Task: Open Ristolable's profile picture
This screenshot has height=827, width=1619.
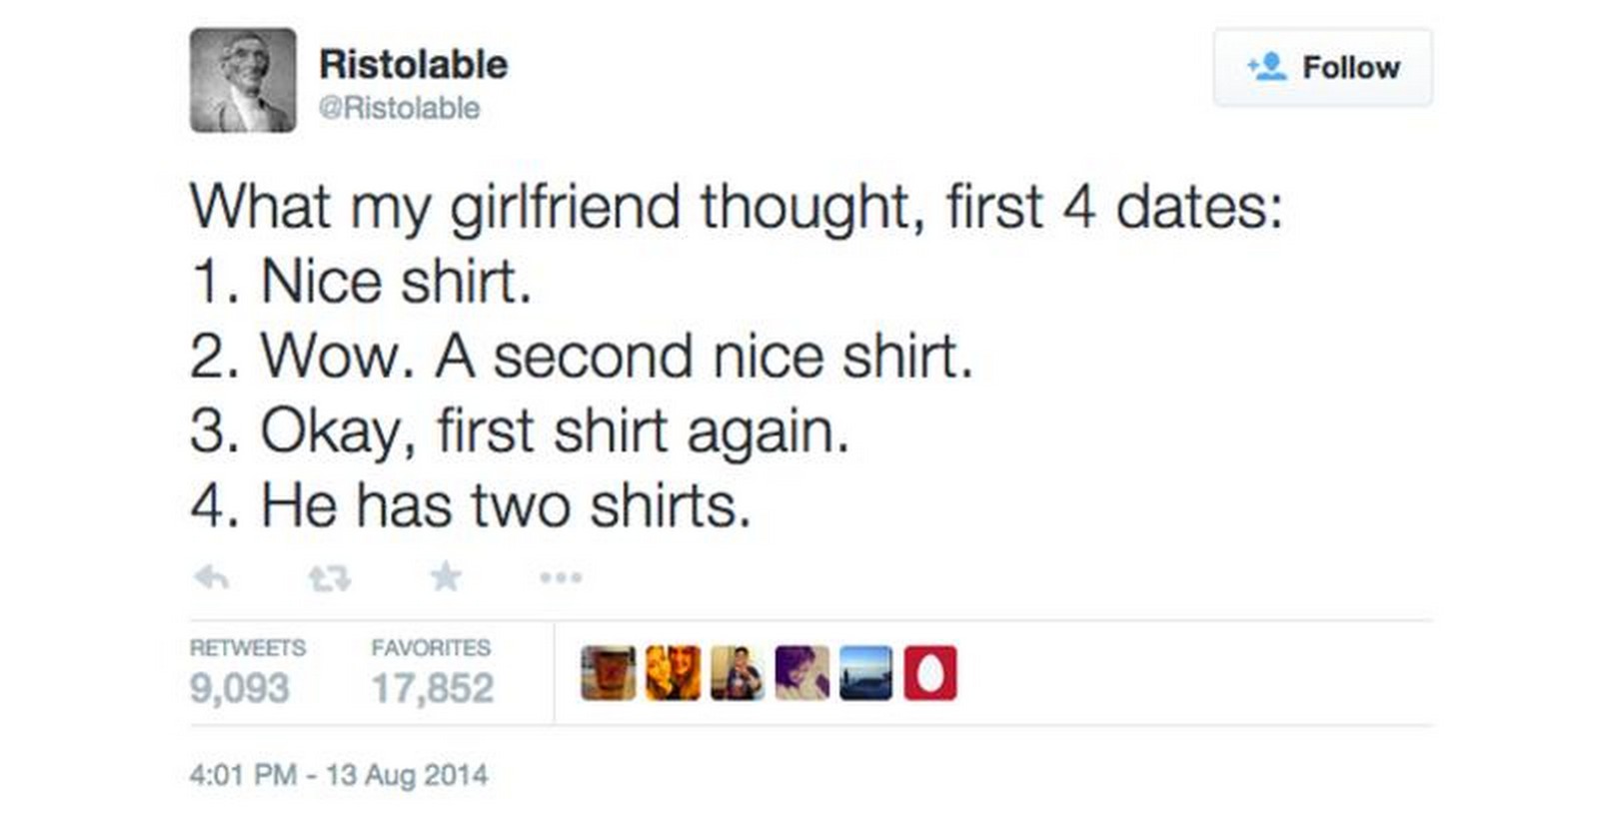Action: coord(243,80)
